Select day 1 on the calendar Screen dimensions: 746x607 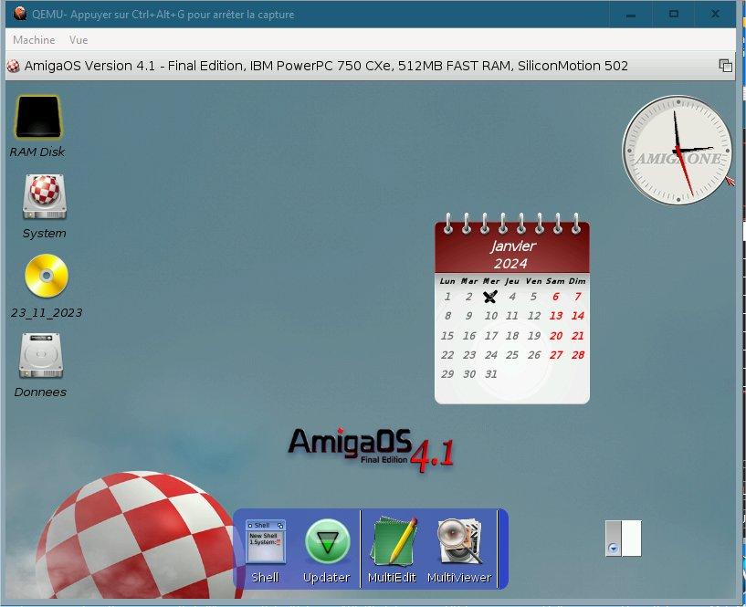(447, 297)
